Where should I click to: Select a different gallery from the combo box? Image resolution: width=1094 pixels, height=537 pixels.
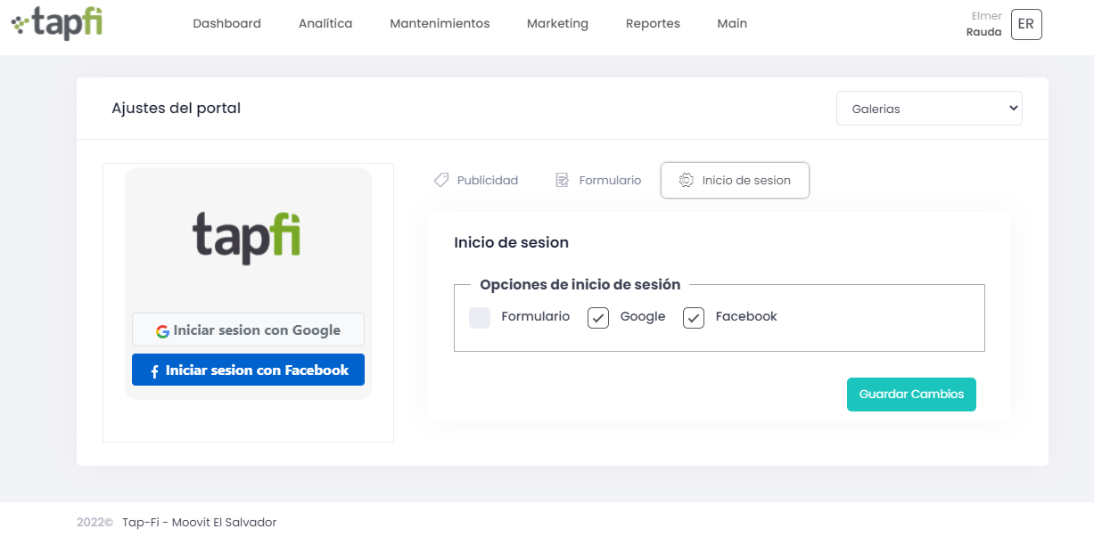tap(928, 107)
